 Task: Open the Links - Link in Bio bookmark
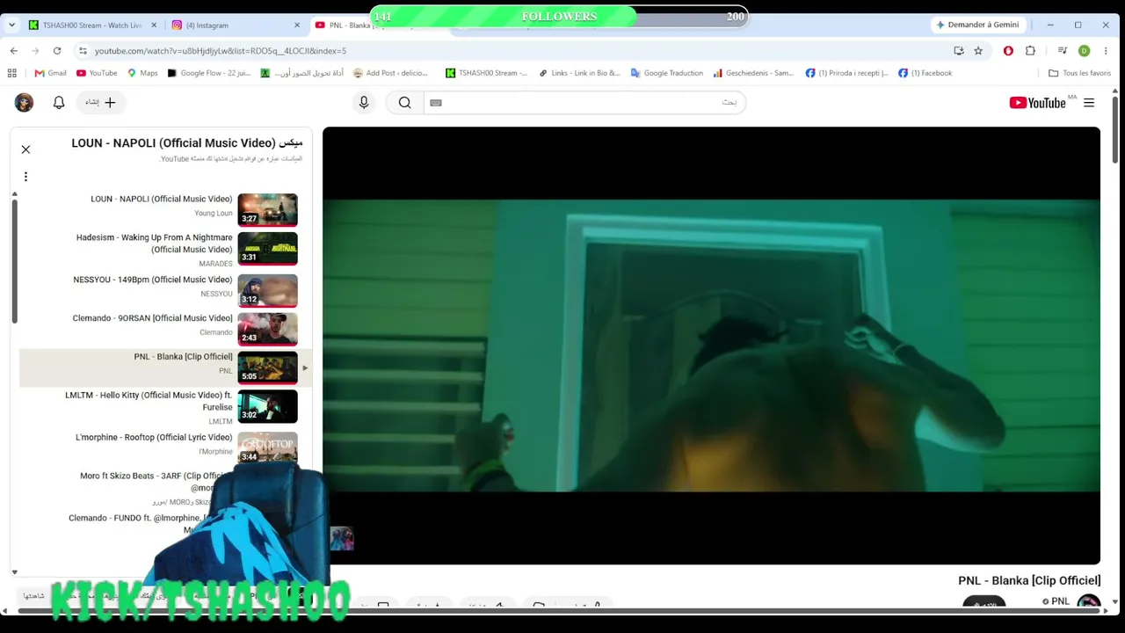(579, 73)
